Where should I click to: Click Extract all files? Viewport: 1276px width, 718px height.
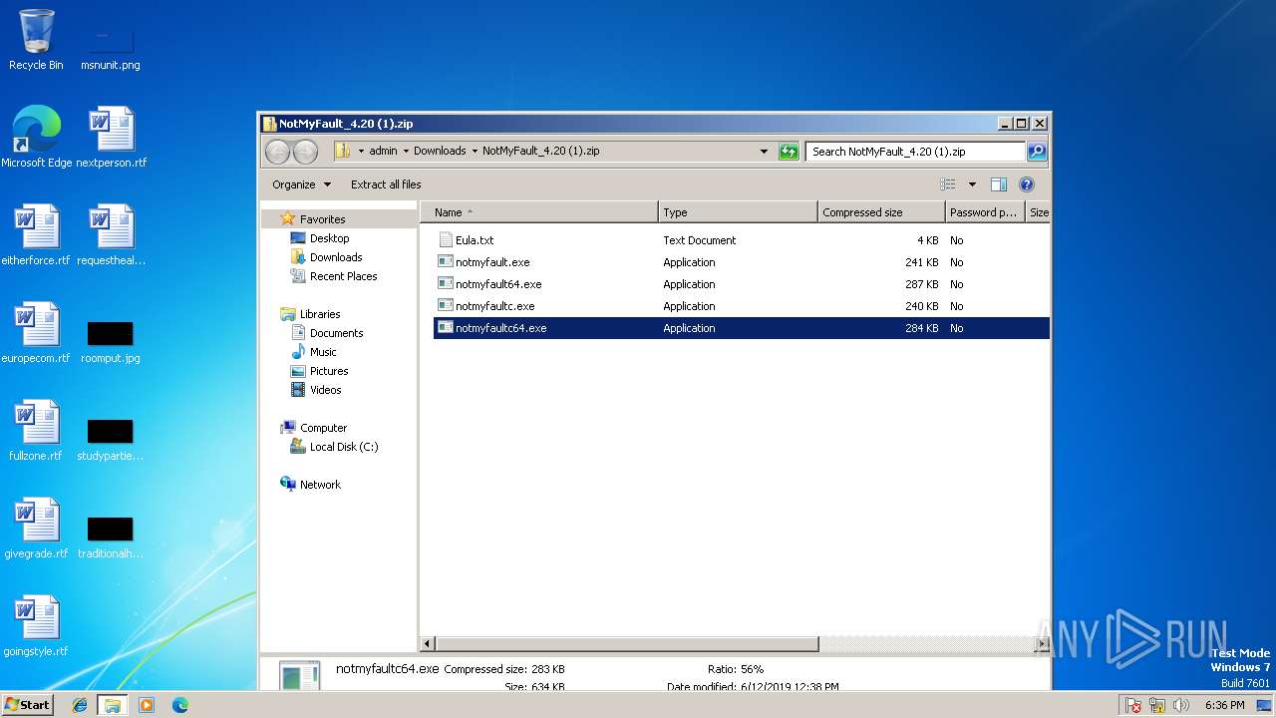(386, 184)
